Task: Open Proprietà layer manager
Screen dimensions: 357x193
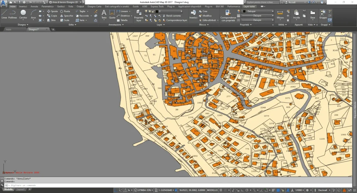Action: pos(139,15)
